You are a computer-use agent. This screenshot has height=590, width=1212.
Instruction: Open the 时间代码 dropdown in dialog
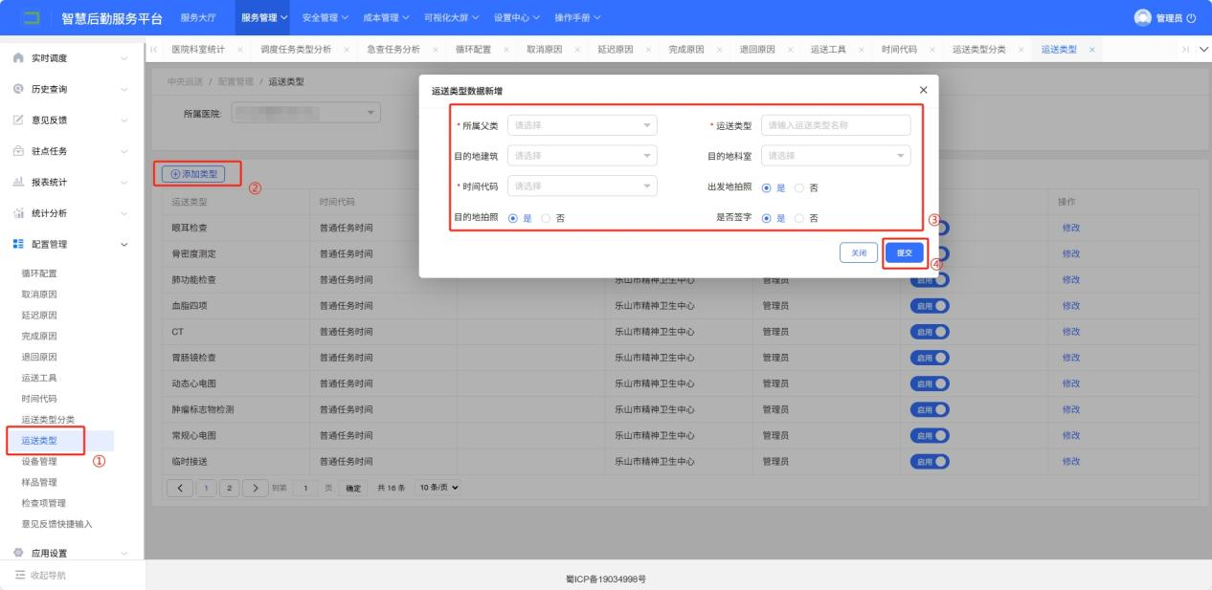point(582,186)
